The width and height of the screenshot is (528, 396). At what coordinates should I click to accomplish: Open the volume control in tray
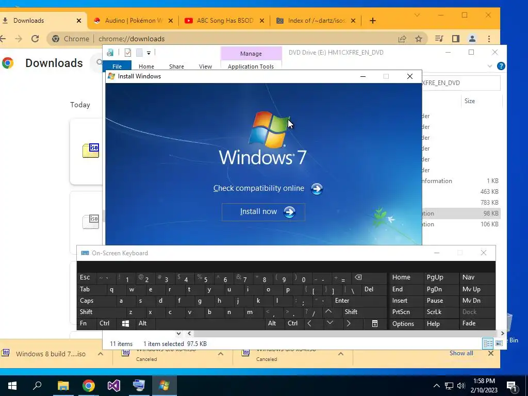[461, 386]
